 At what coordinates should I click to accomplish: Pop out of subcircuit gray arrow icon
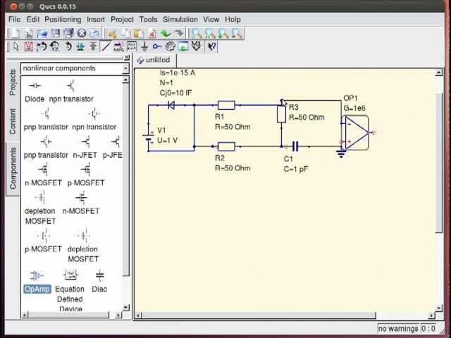[x=93, y=46]
